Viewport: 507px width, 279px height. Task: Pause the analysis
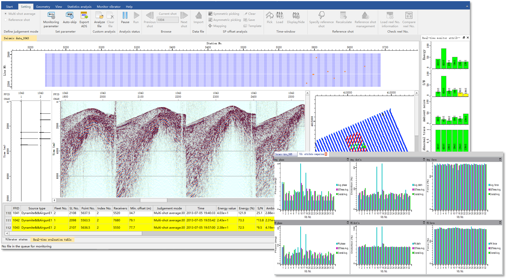pyautogui.click(x=125, y=18)
